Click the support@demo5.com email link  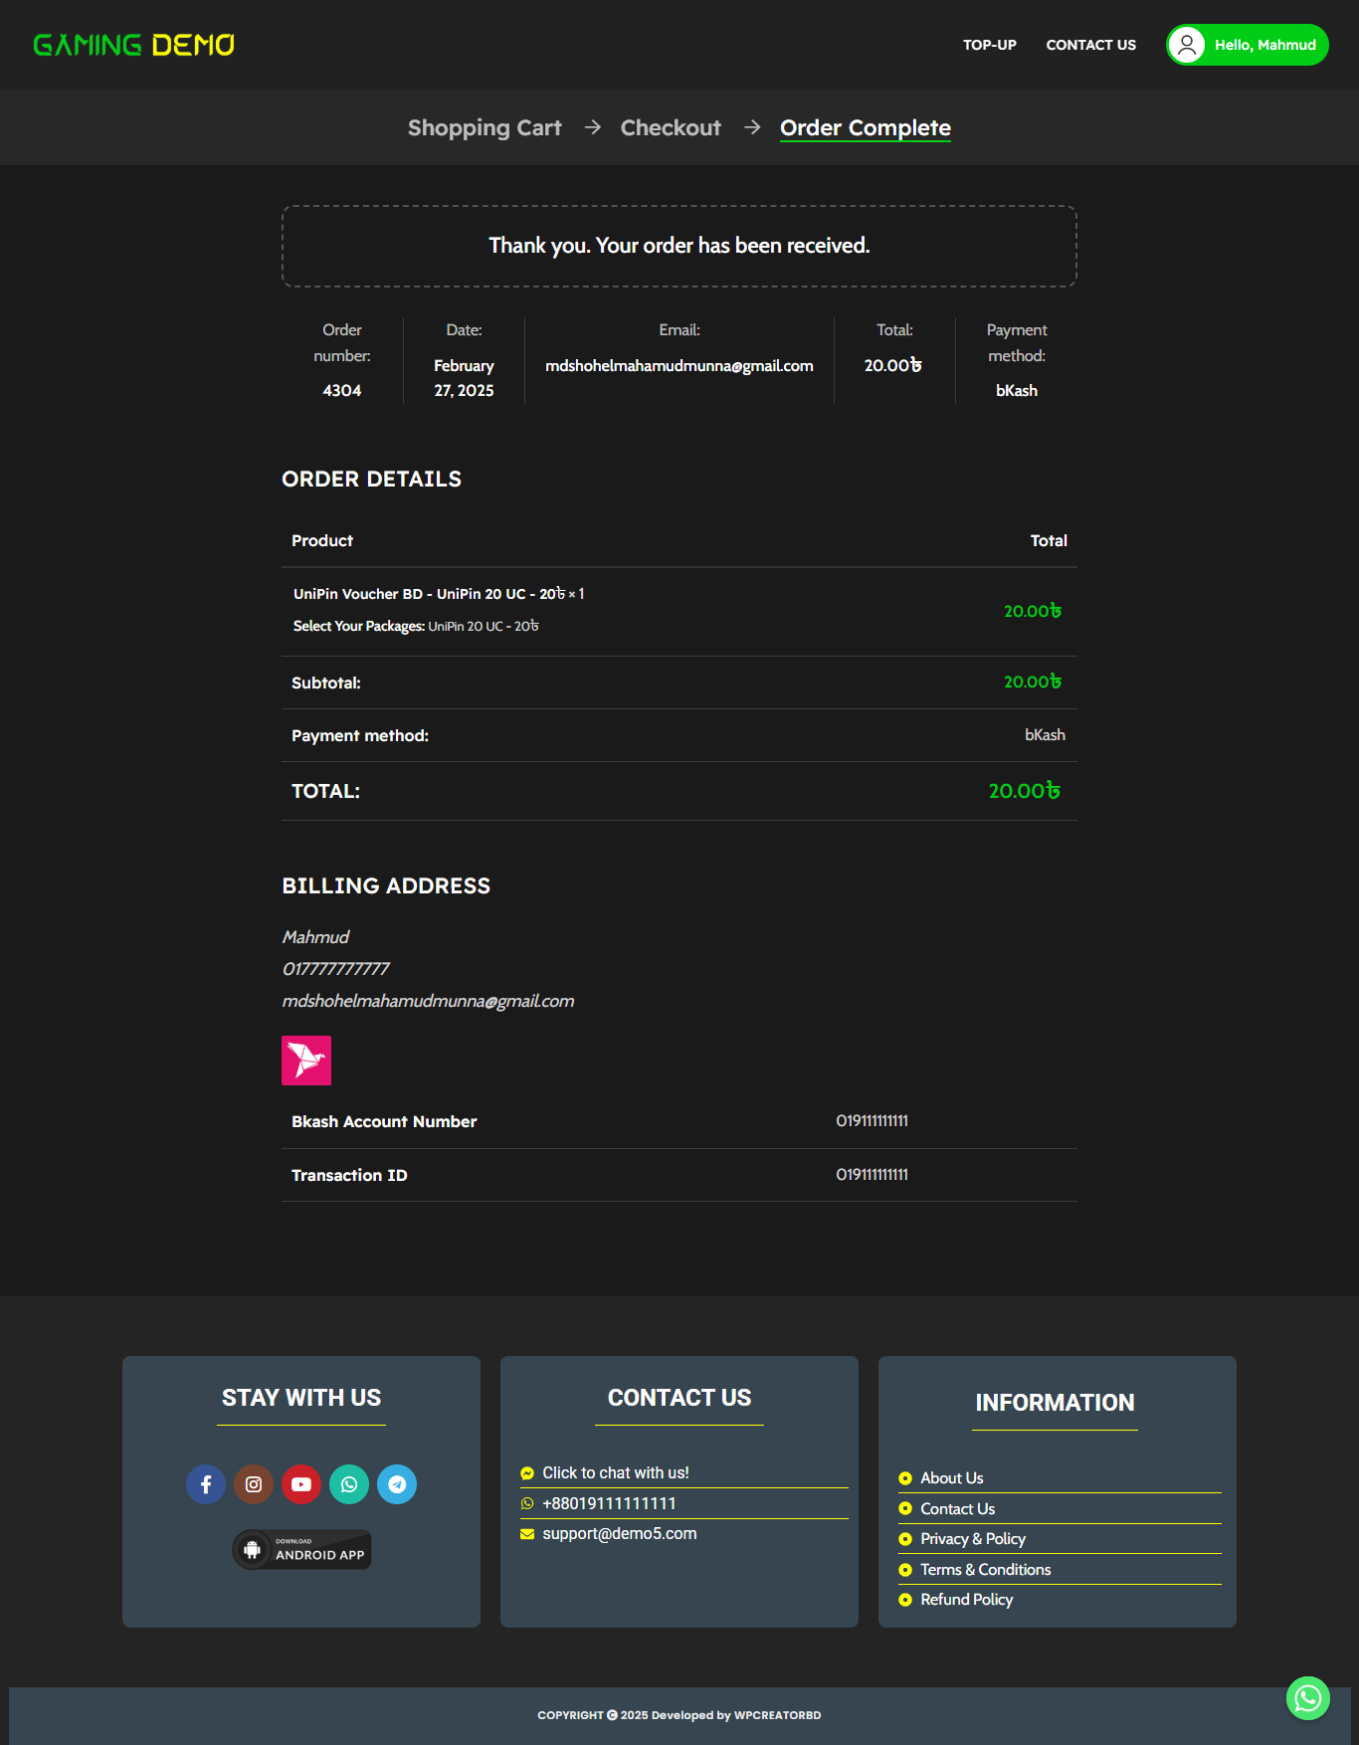point(620,1534)
